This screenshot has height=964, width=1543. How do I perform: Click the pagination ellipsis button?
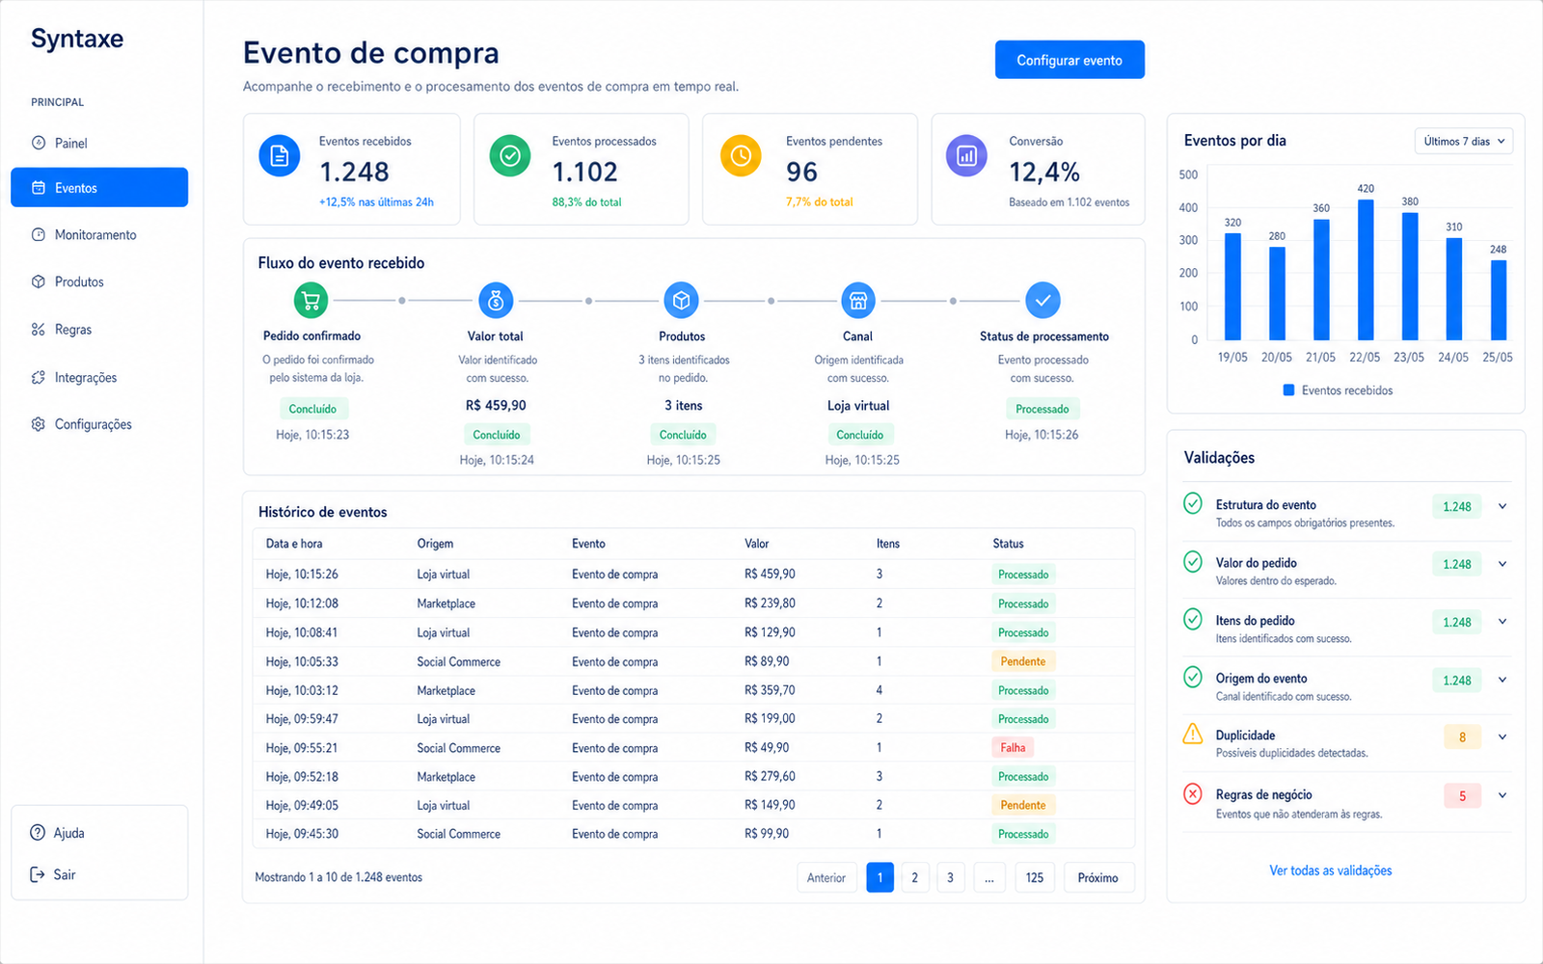(989, 877)
